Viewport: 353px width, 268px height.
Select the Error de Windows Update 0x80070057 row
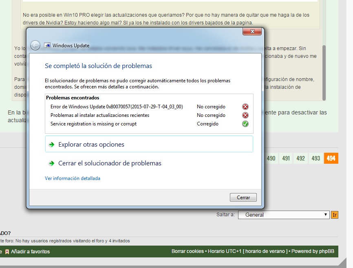[150, 107]
